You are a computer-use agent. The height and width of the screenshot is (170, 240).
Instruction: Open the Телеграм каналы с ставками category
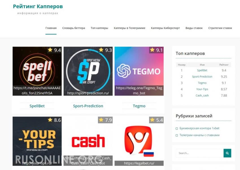click(x=199, y=135)
